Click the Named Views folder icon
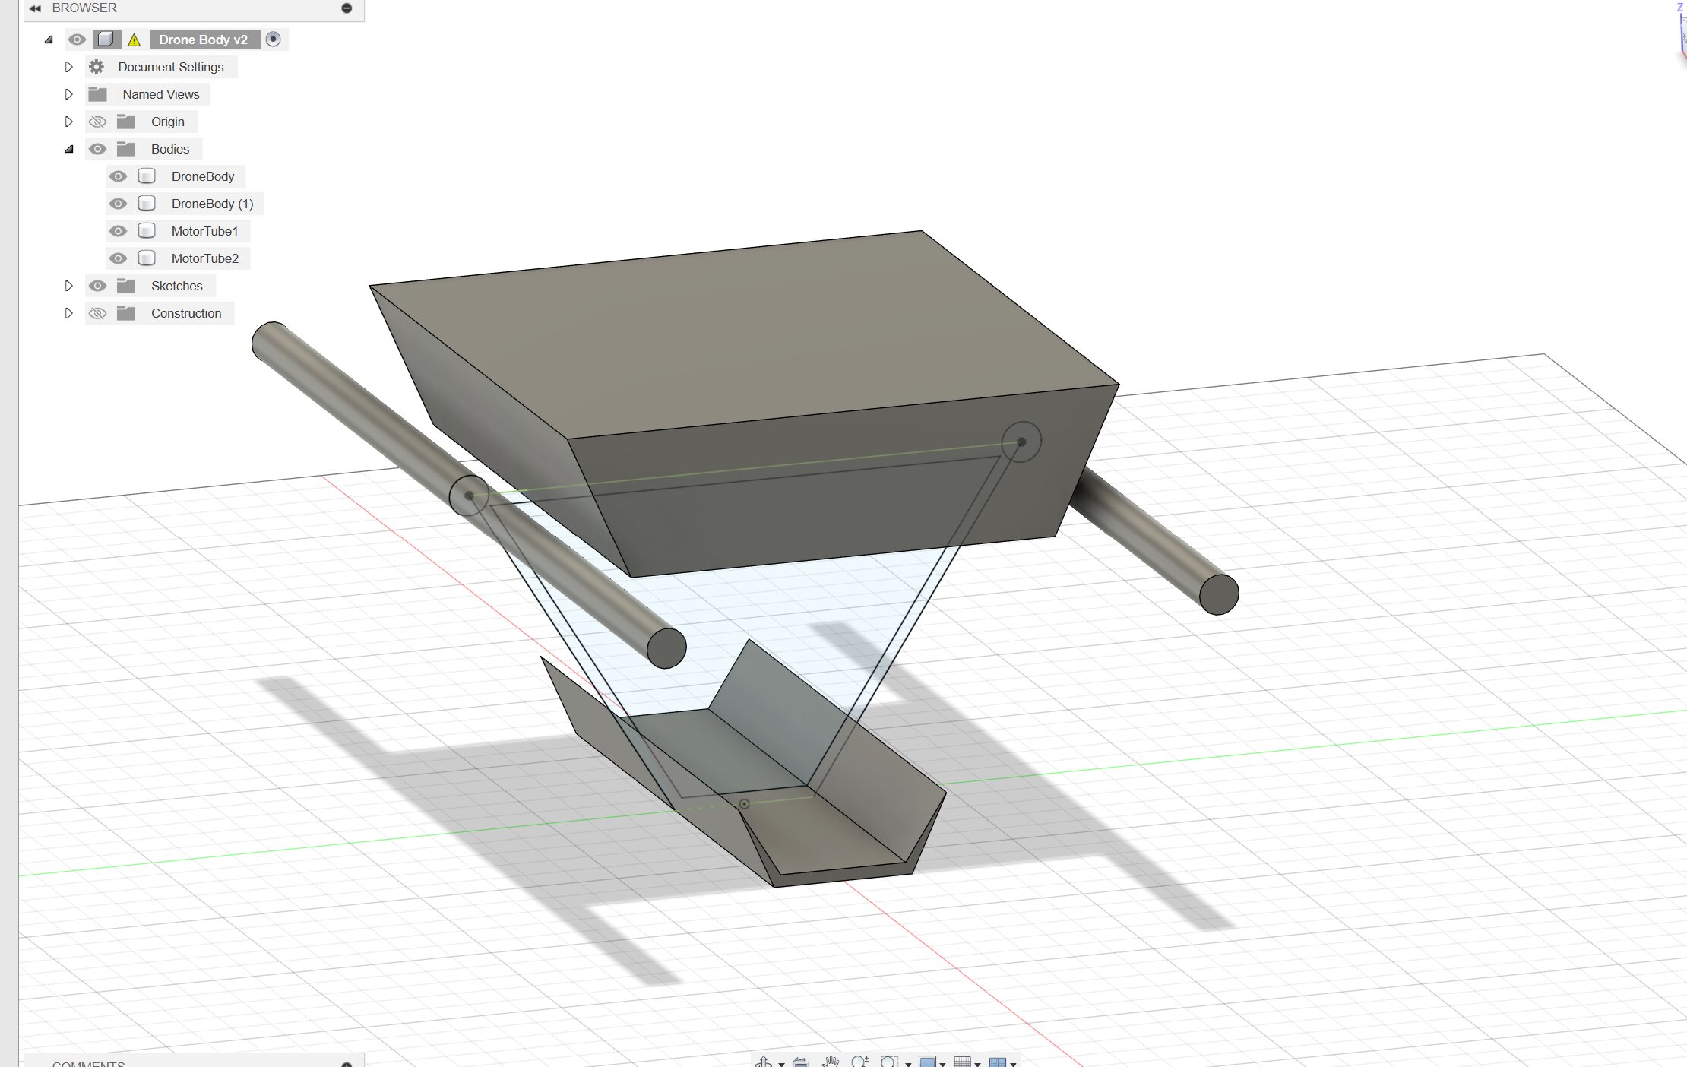This screenshot has width=1687, height=1067. (97, 94)
